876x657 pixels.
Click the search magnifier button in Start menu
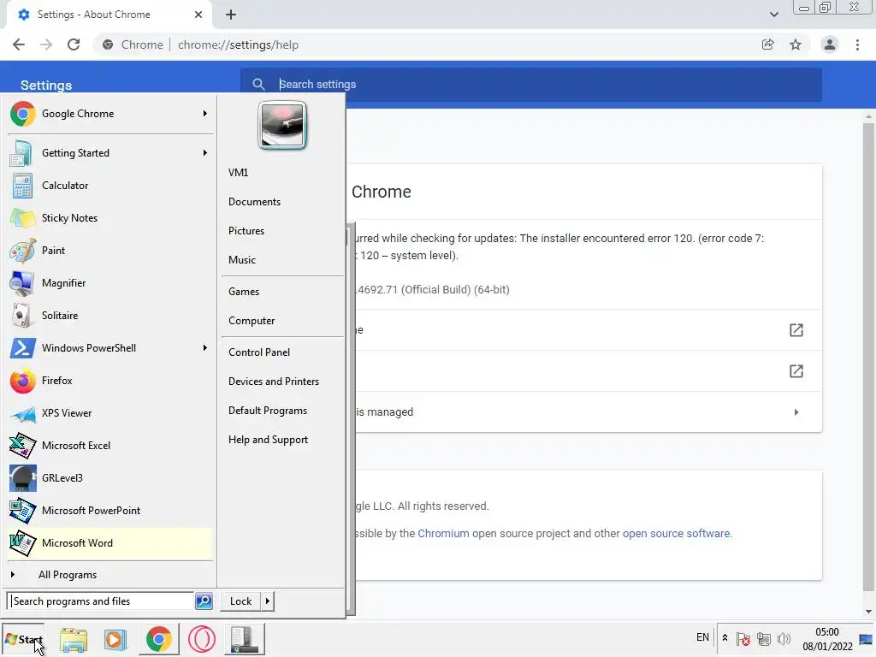(x=204, y=601)
